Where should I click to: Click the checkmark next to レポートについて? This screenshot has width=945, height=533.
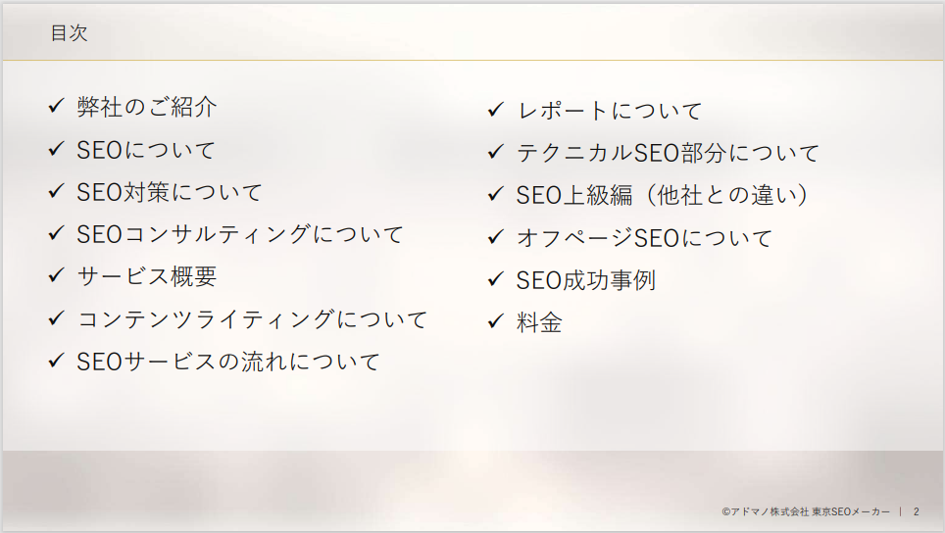point(495,110)
